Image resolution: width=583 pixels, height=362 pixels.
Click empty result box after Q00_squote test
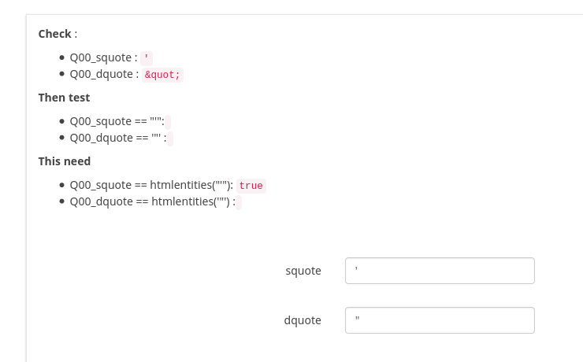tap(168, 122)
